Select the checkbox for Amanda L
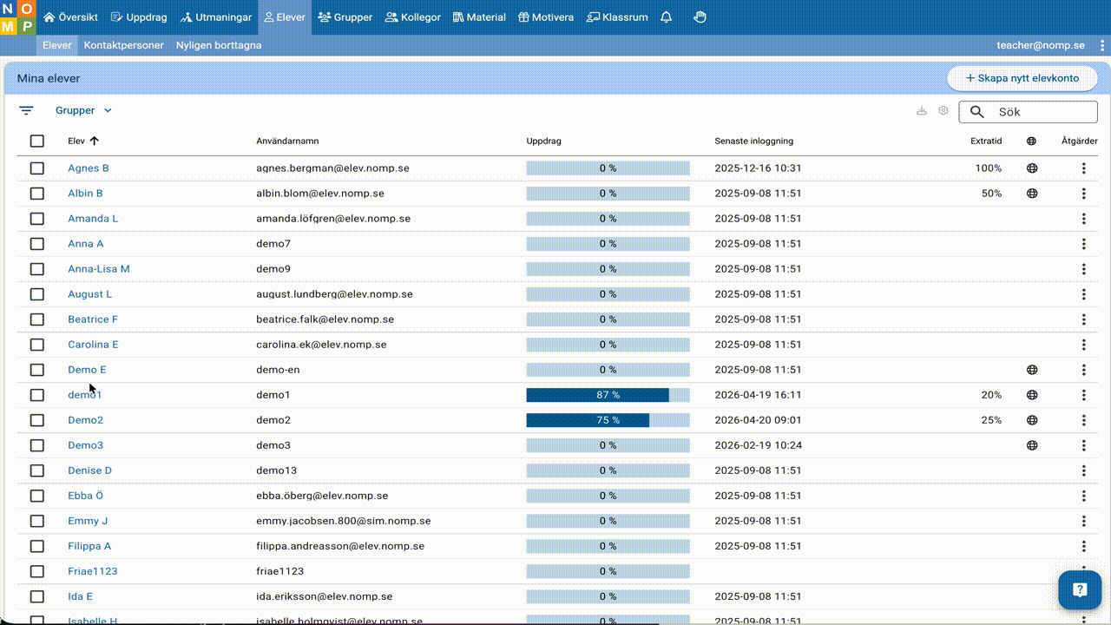 [x=36, y=219]
